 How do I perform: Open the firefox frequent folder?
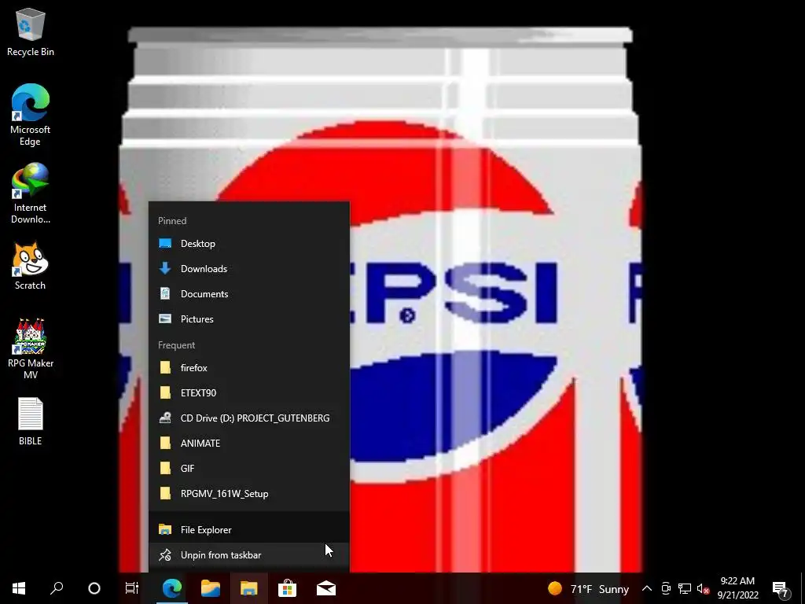tap(249, 368)
